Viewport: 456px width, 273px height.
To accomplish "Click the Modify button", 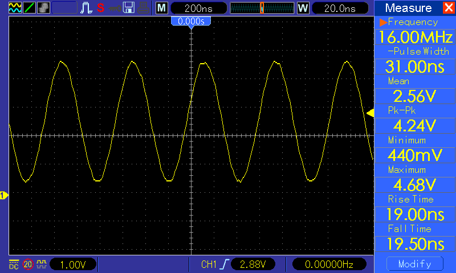I will pyautogui.click(x=415, y=264).
